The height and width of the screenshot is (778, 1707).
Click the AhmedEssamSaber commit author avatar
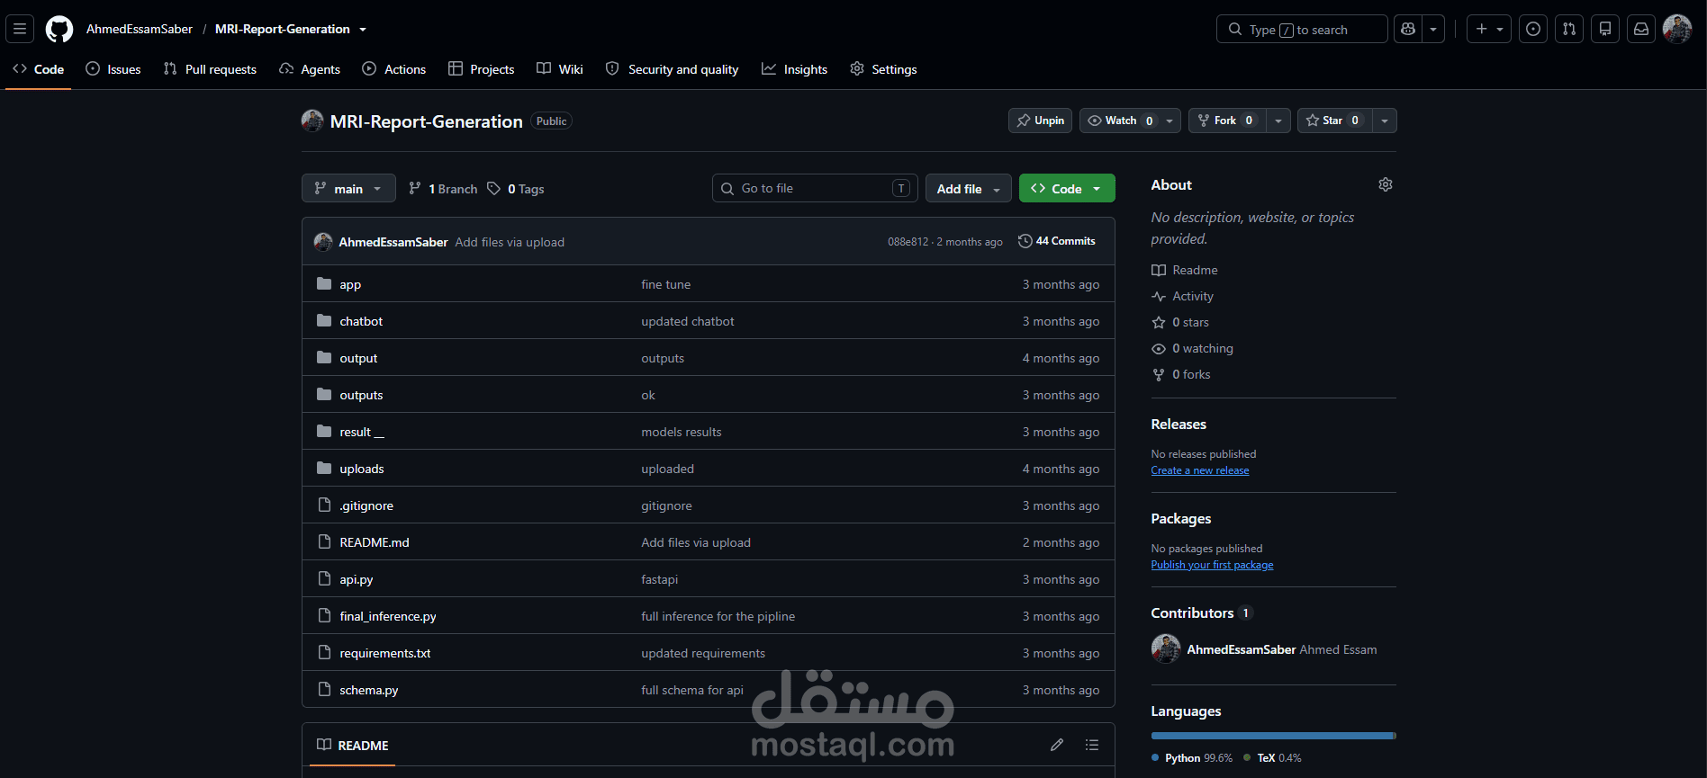tap(323, 241)
